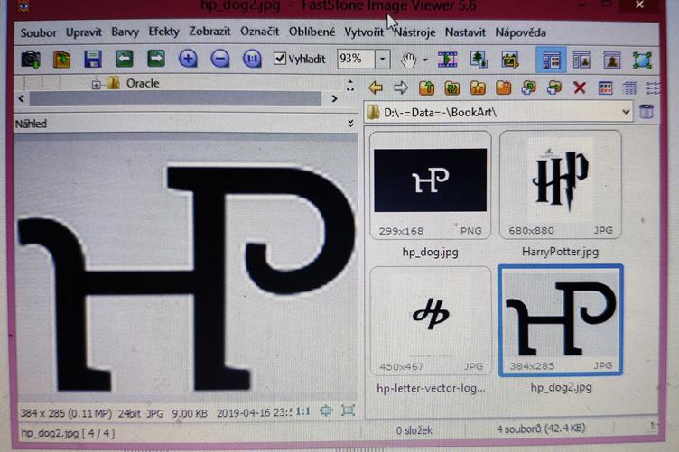Image resolution: width=679 pixels, height=452 pixels.
Task: Open the Barvy menu
Action: [126, 32]
